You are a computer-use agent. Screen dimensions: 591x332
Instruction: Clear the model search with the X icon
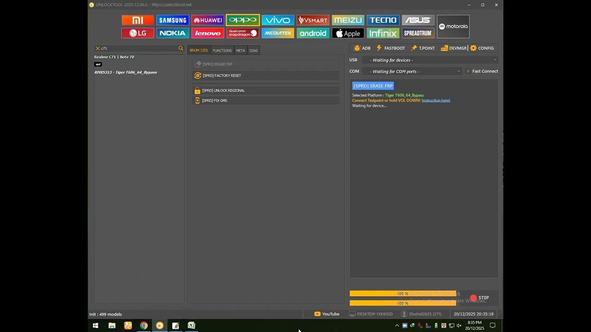pyautogui.click(x=97, y=48)
